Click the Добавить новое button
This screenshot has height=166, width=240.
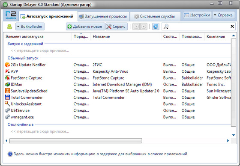pyautogui.click(x=85, y=27)
